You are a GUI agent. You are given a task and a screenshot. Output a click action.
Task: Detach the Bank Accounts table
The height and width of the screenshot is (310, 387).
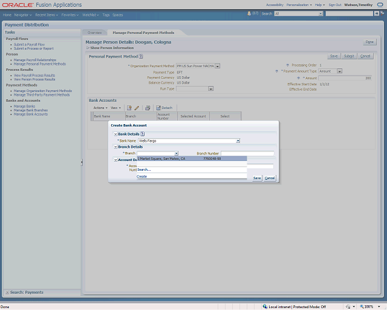(x=164, y=108)
